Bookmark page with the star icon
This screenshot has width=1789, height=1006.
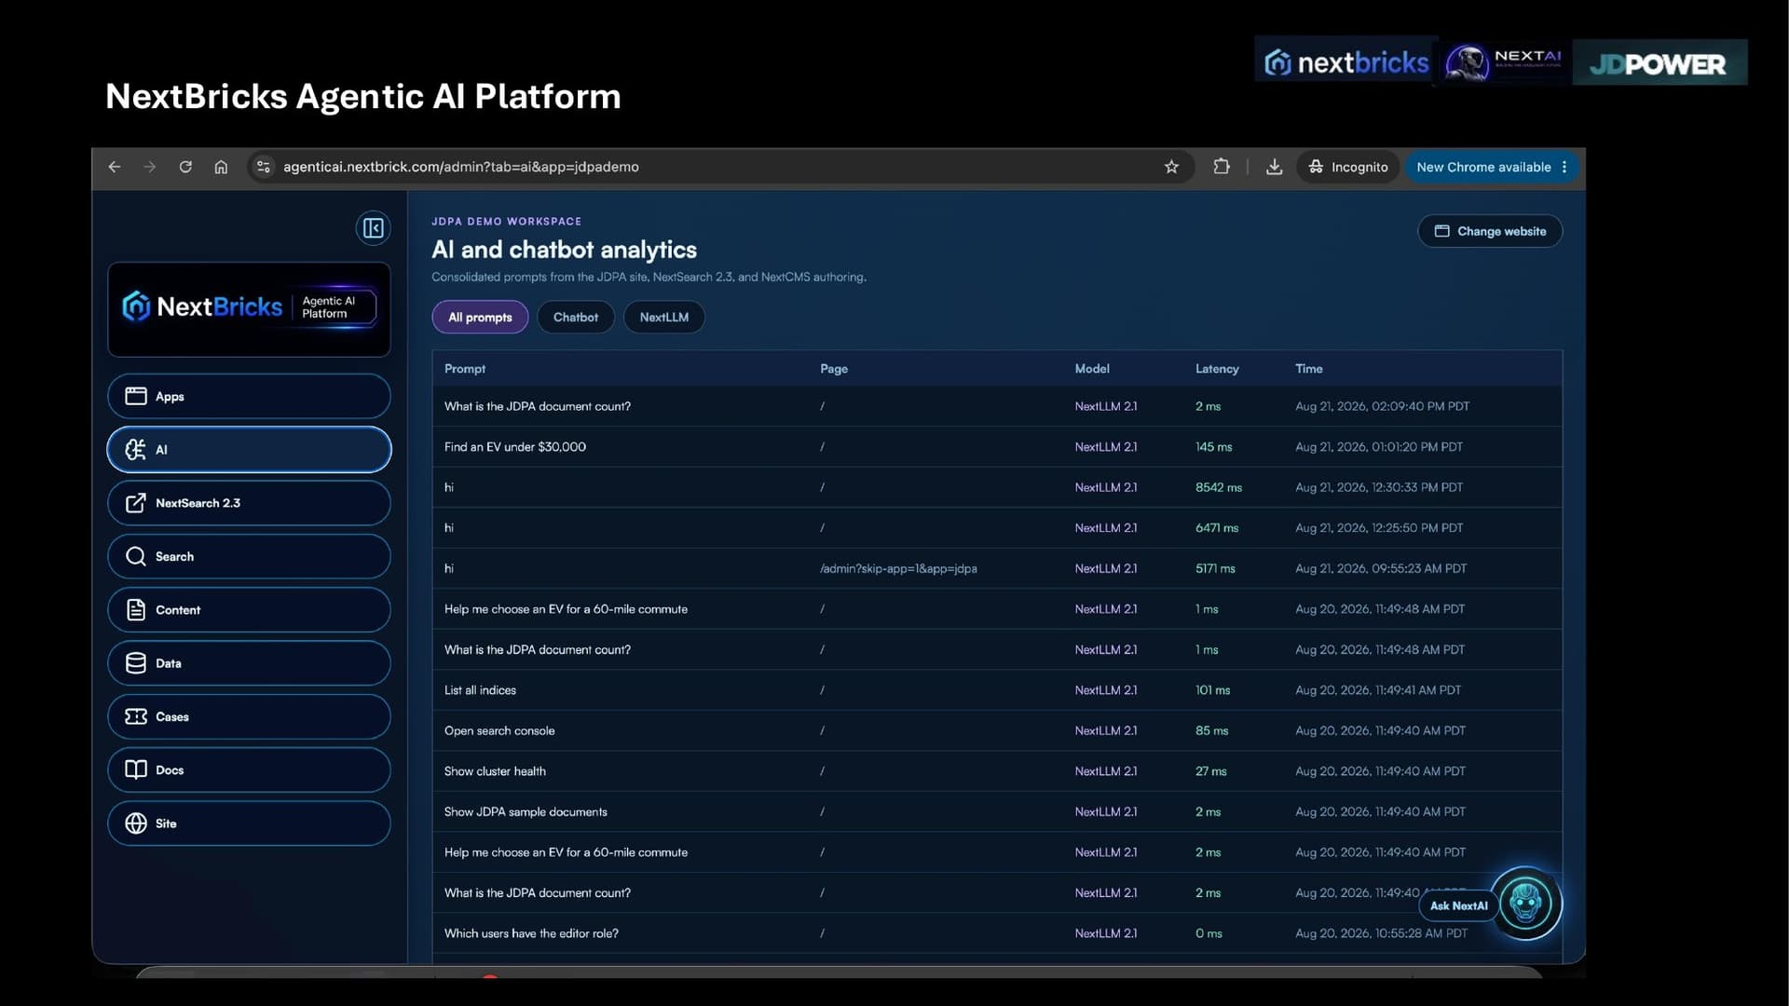coord(1171,167)
